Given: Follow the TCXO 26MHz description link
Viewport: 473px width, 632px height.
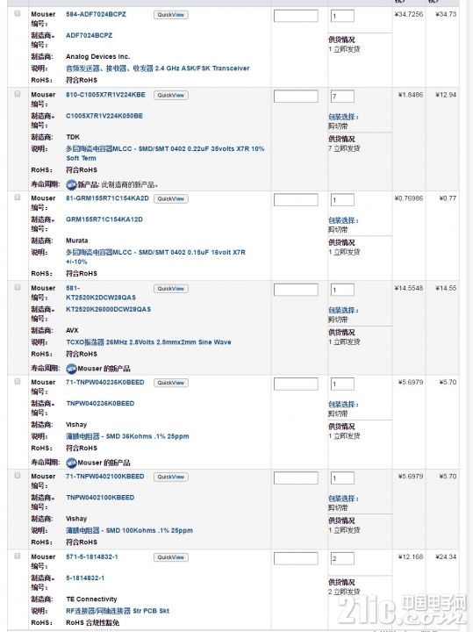Looking at the screenshot, I should click(148, 342).
